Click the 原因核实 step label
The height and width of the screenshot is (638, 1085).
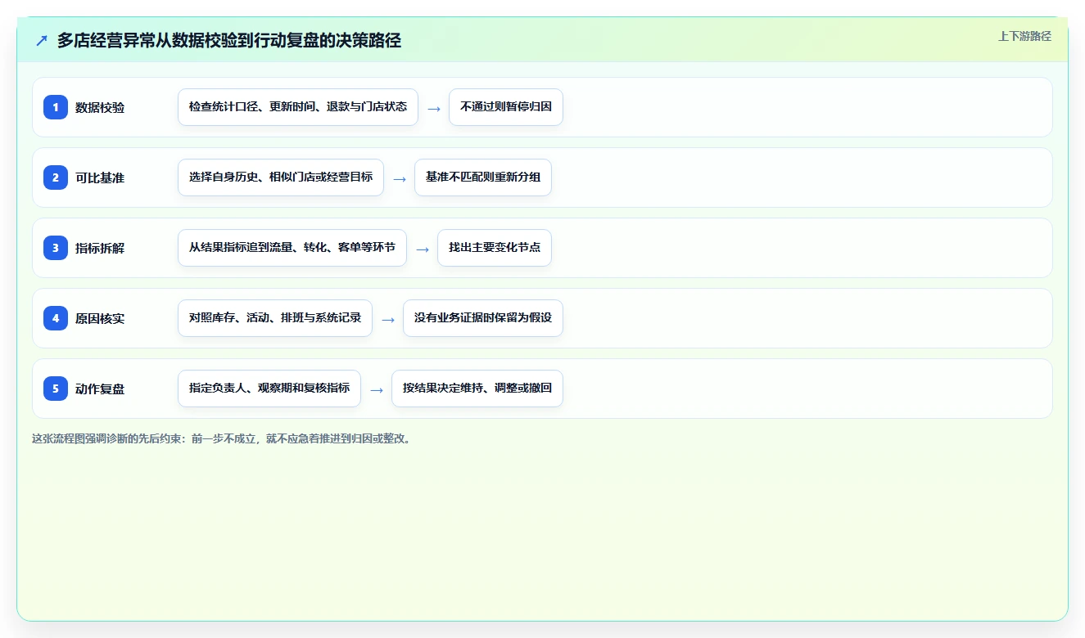pos(100,318)
